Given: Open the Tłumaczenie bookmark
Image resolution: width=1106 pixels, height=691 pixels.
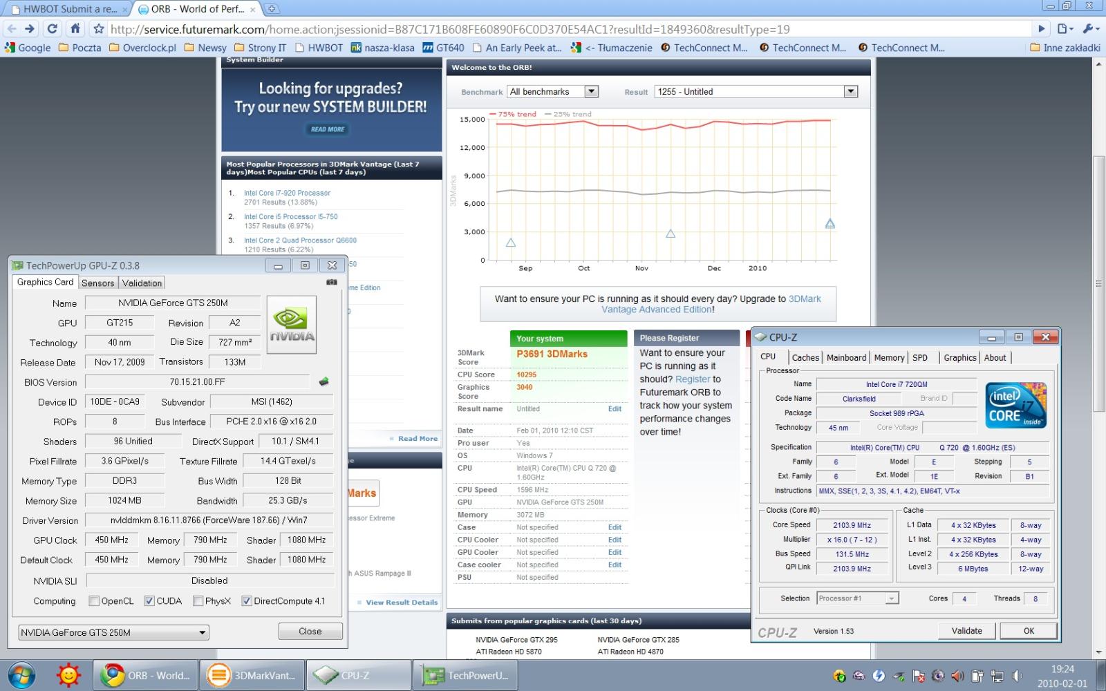Looking at the screenshot, I should pyautogui.click(x=612, y=48).
